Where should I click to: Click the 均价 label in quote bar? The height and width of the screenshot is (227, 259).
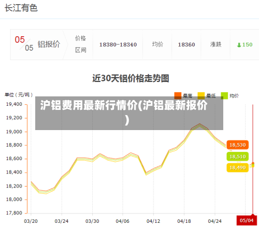157,44
